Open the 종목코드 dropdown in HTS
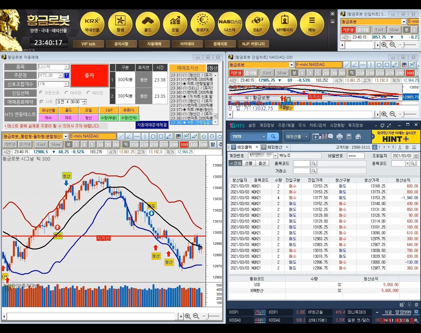Image resolution: width=421 pixels, height=333 pixels. pos(407,163)
